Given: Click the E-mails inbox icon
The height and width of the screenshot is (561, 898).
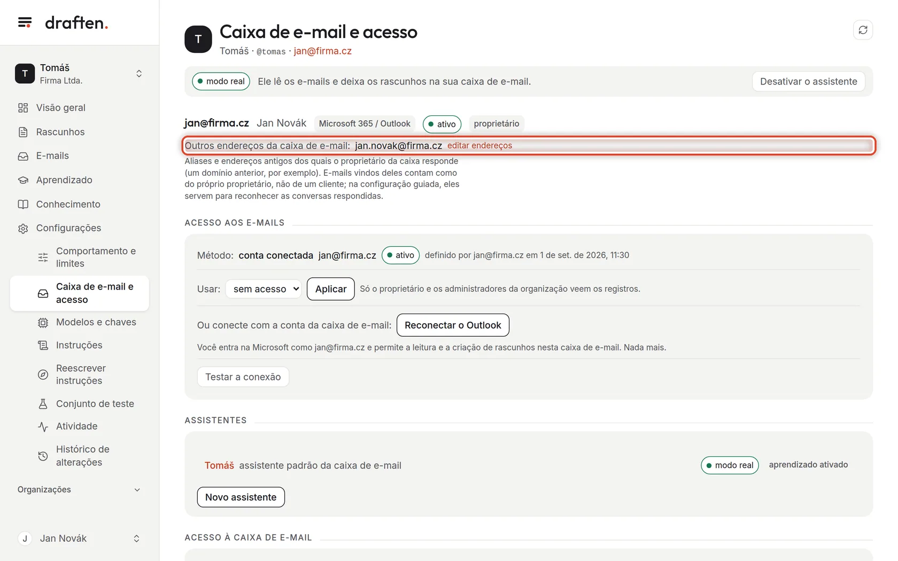Looking at the screenshot, I should click(x=23, y=156).
